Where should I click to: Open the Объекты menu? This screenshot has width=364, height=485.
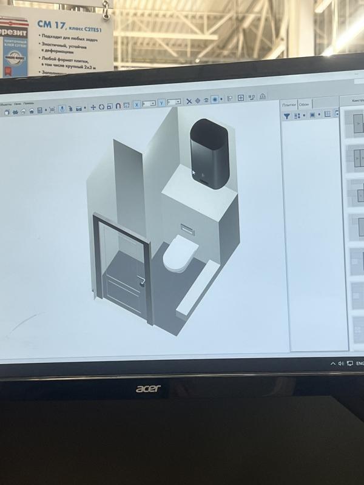[x=5, y=104]
